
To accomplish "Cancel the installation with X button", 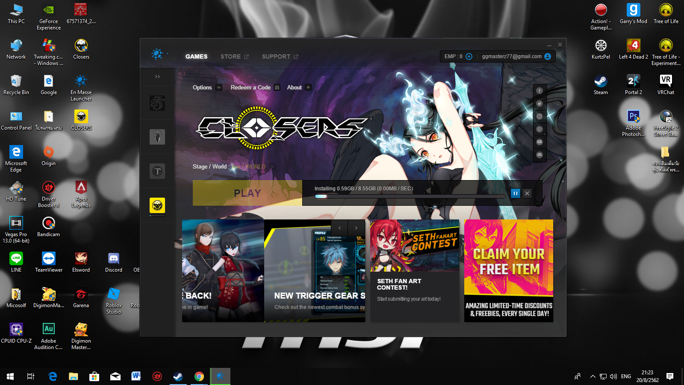I will point(527,193).
